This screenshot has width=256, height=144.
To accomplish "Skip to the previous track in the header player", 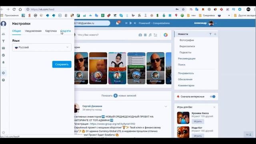I will pos(126,23).
